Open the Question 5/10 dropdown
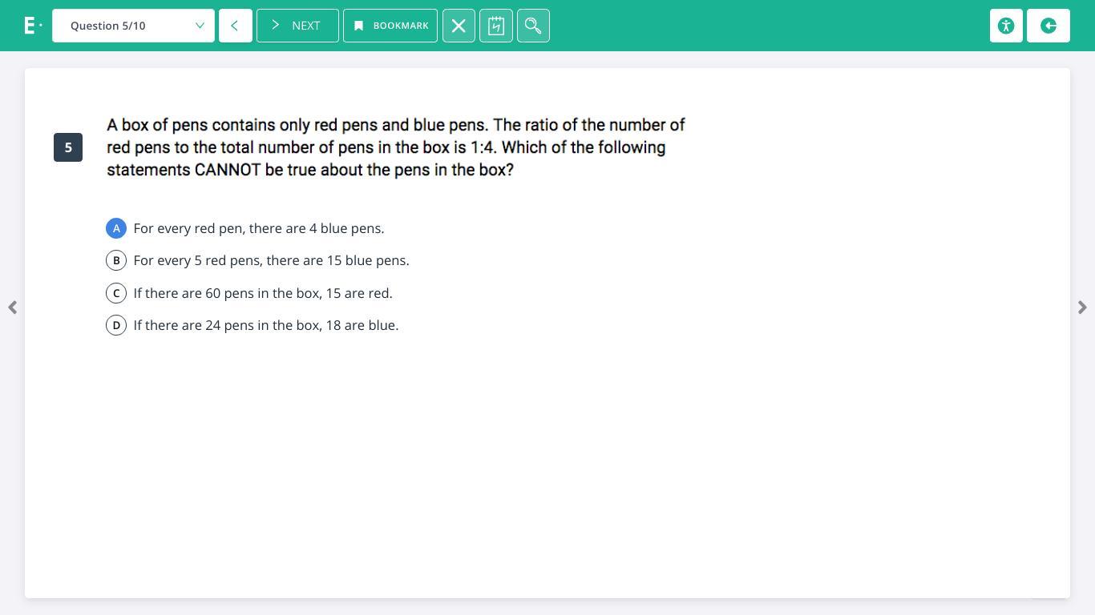Image resolution: width=1095 pixels, height=615 pixels. [x=133, y=26]
